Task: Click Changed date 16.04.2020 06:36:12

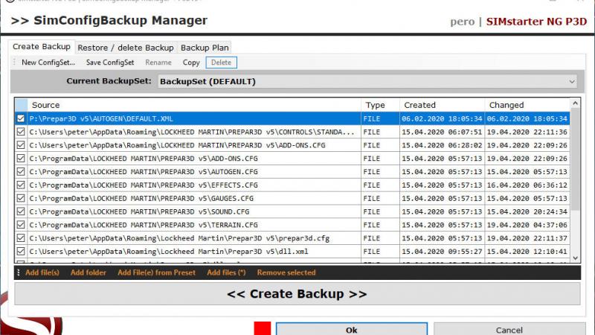Action: click(x=527, y=185)
